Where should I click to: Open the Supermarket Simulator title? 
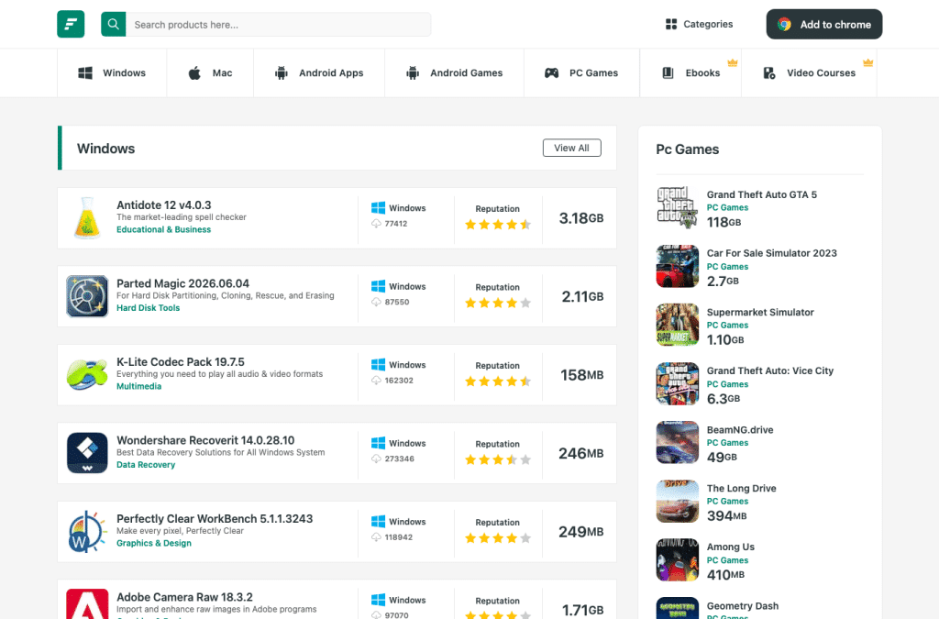(x=760, y=312)
